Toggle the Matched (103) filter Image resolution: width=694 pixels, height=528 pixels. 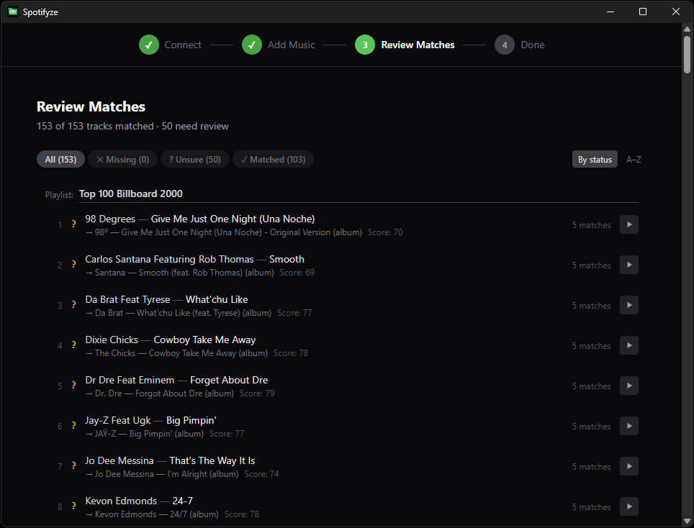(273, 159)
